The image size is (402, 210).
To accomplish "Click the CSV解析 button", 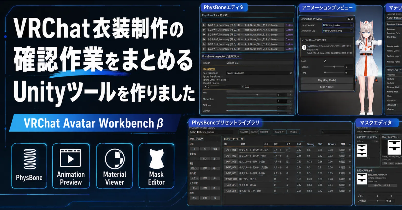I will tap(264, 132).
